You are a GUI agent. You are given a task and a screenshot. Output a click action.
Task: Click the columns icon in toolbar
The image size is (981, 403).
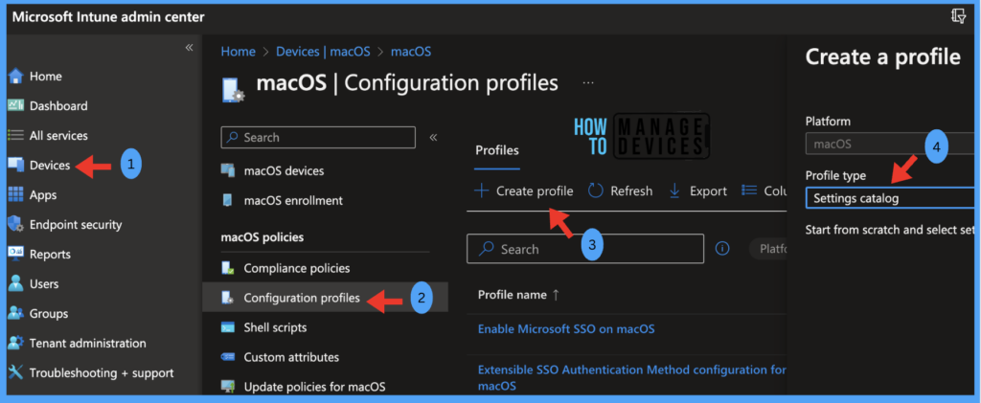(749, 190)
